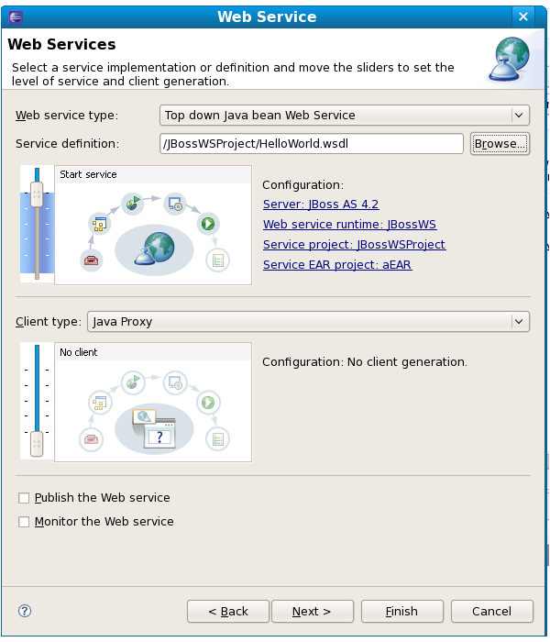The image size is (550, 642).
Task: Click the green play icon in service diagram
Action: (208, 223)
